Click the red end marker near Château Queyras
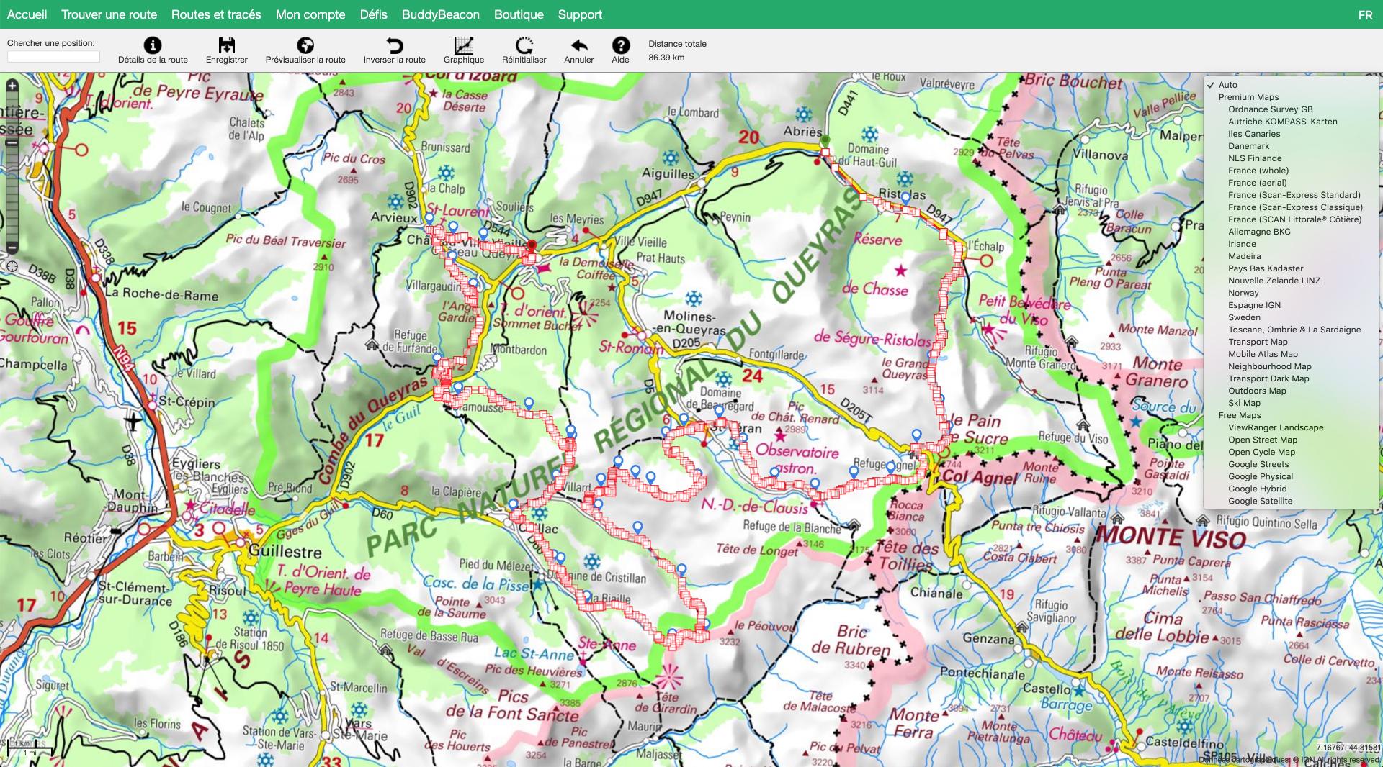1383x767 pixels. [532, 247]
